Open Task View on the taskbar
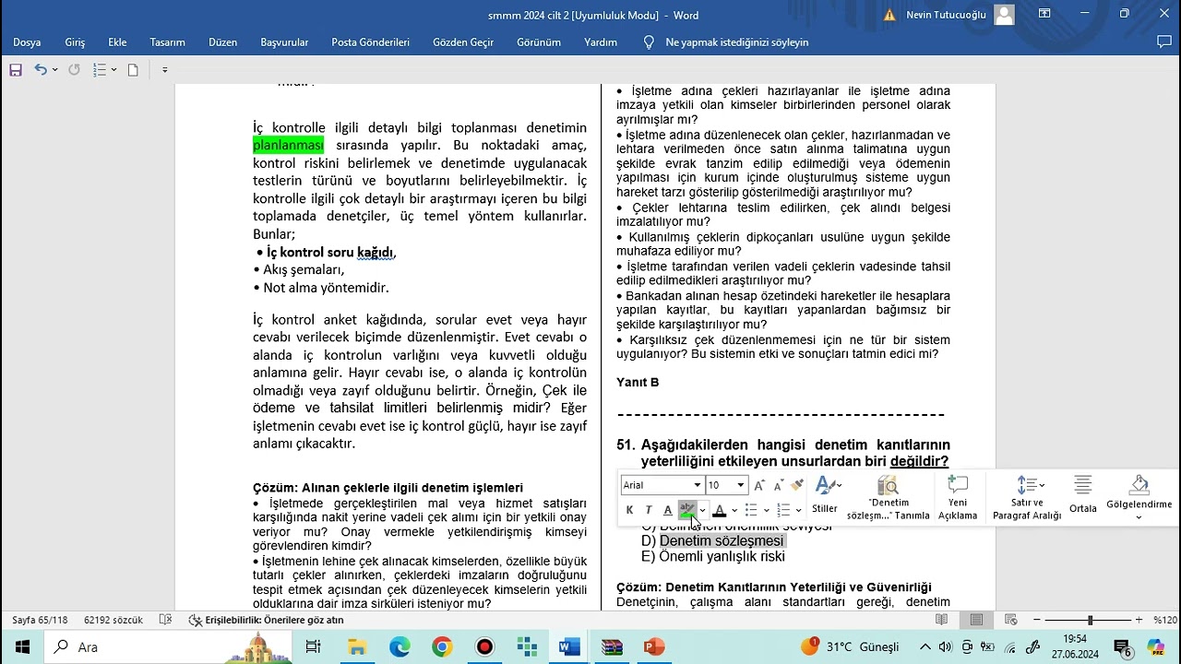Screen dimensions: 1181x664 click(x=313, y=647)
